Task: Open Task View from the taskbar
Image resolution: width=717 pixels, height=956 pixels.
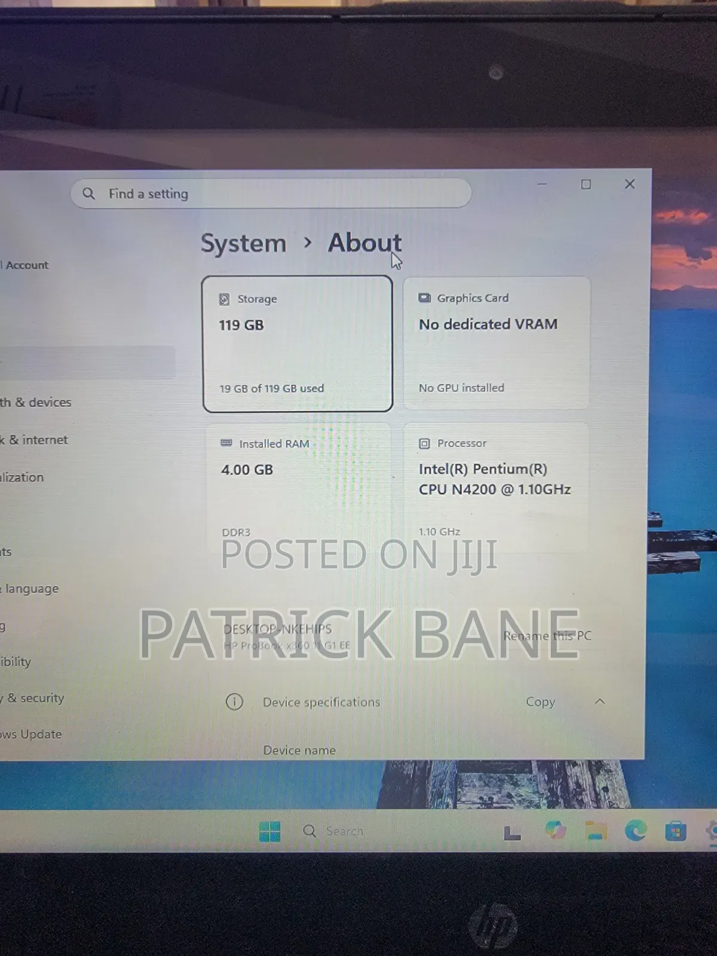Action: 512,832
